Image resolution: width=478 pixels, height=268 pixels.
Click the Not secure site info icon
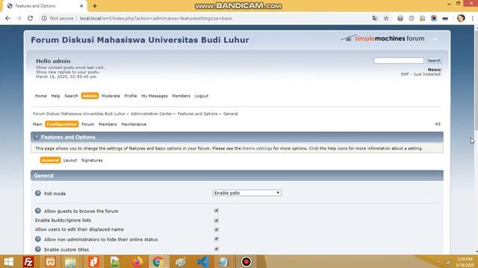pyautogui.click(x=44, y=18)
